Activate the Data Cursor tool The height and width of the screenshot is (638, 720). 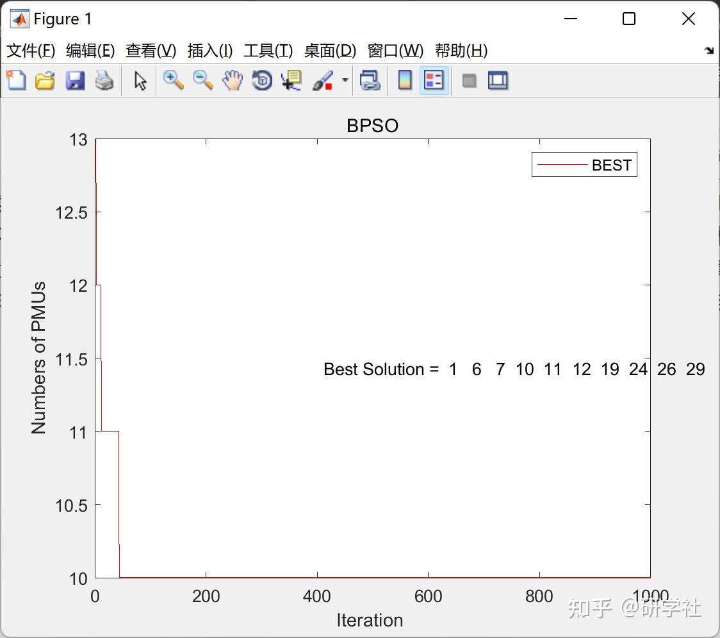tap(291, 80)
